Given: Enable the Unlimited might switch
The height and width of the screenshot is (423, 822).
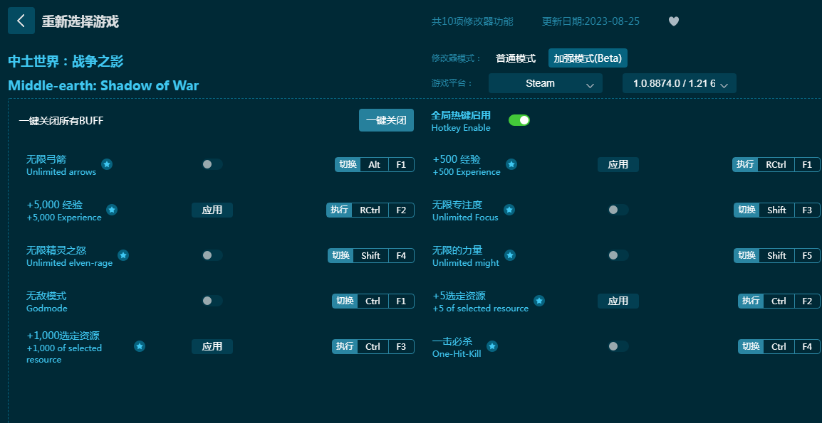Looking at the screenshot, I should (618, 255).
